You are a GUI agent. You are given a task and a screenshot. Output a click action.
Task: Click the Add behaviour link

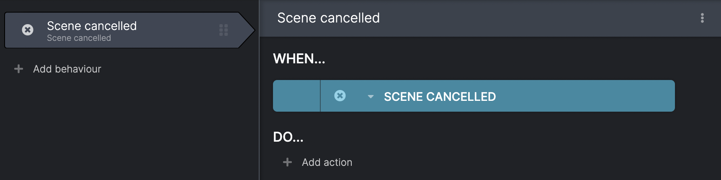(x=67, y=69)
